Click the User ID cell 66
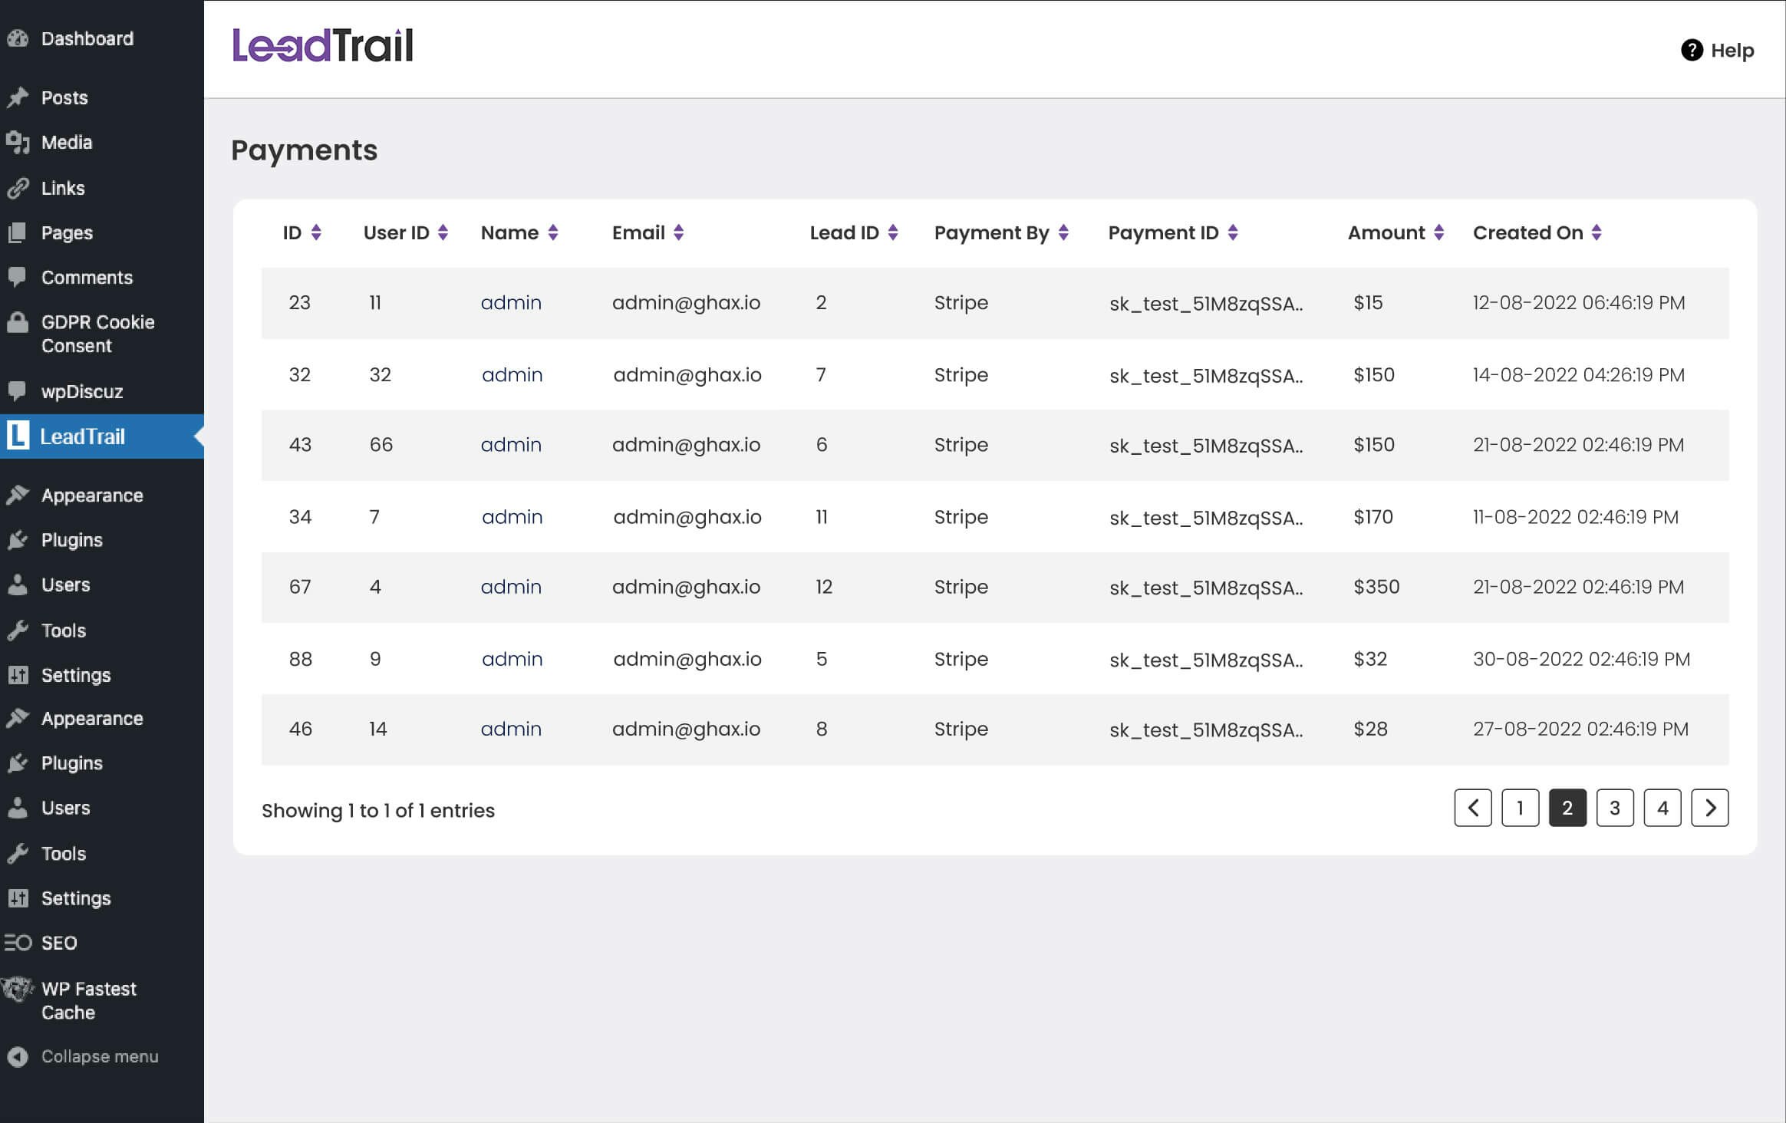 (381, 445)
